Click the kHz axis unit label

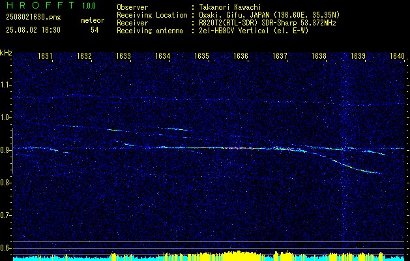[6, 53]
